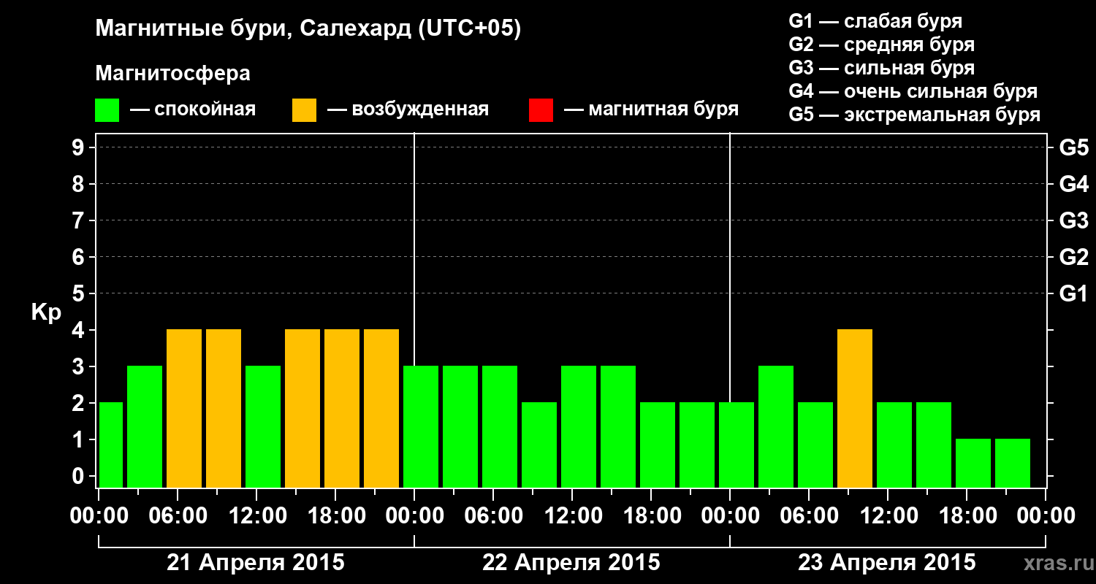This screenshot has height=584, width=1096.
Task: Click the Kp 3 green bar on 23 April
Action: (776, 427)
